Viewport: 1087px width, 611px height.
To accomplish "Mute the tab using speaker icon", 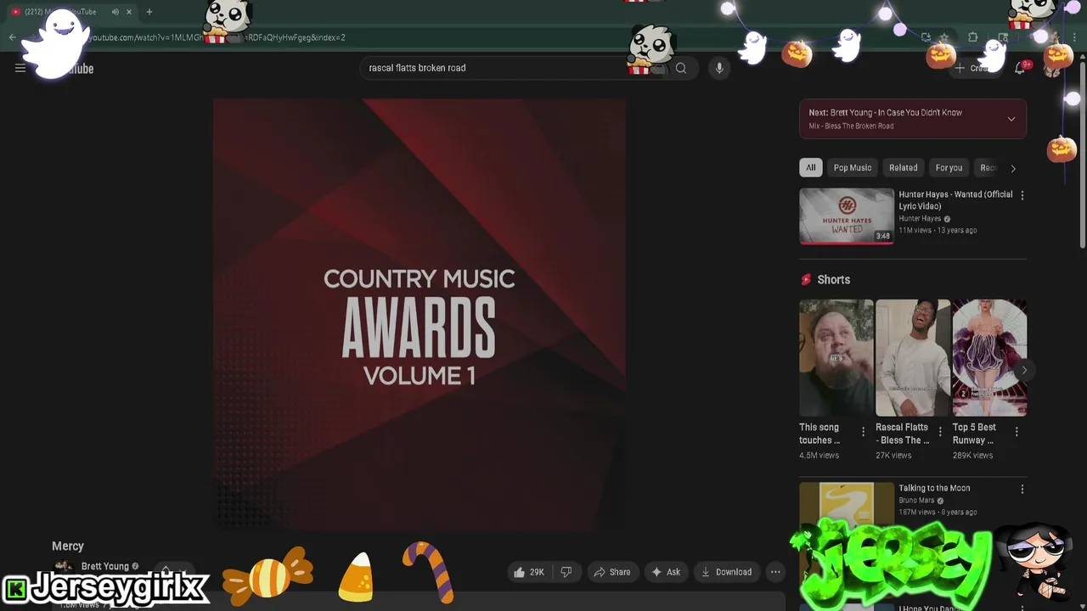I will (115, 12).
